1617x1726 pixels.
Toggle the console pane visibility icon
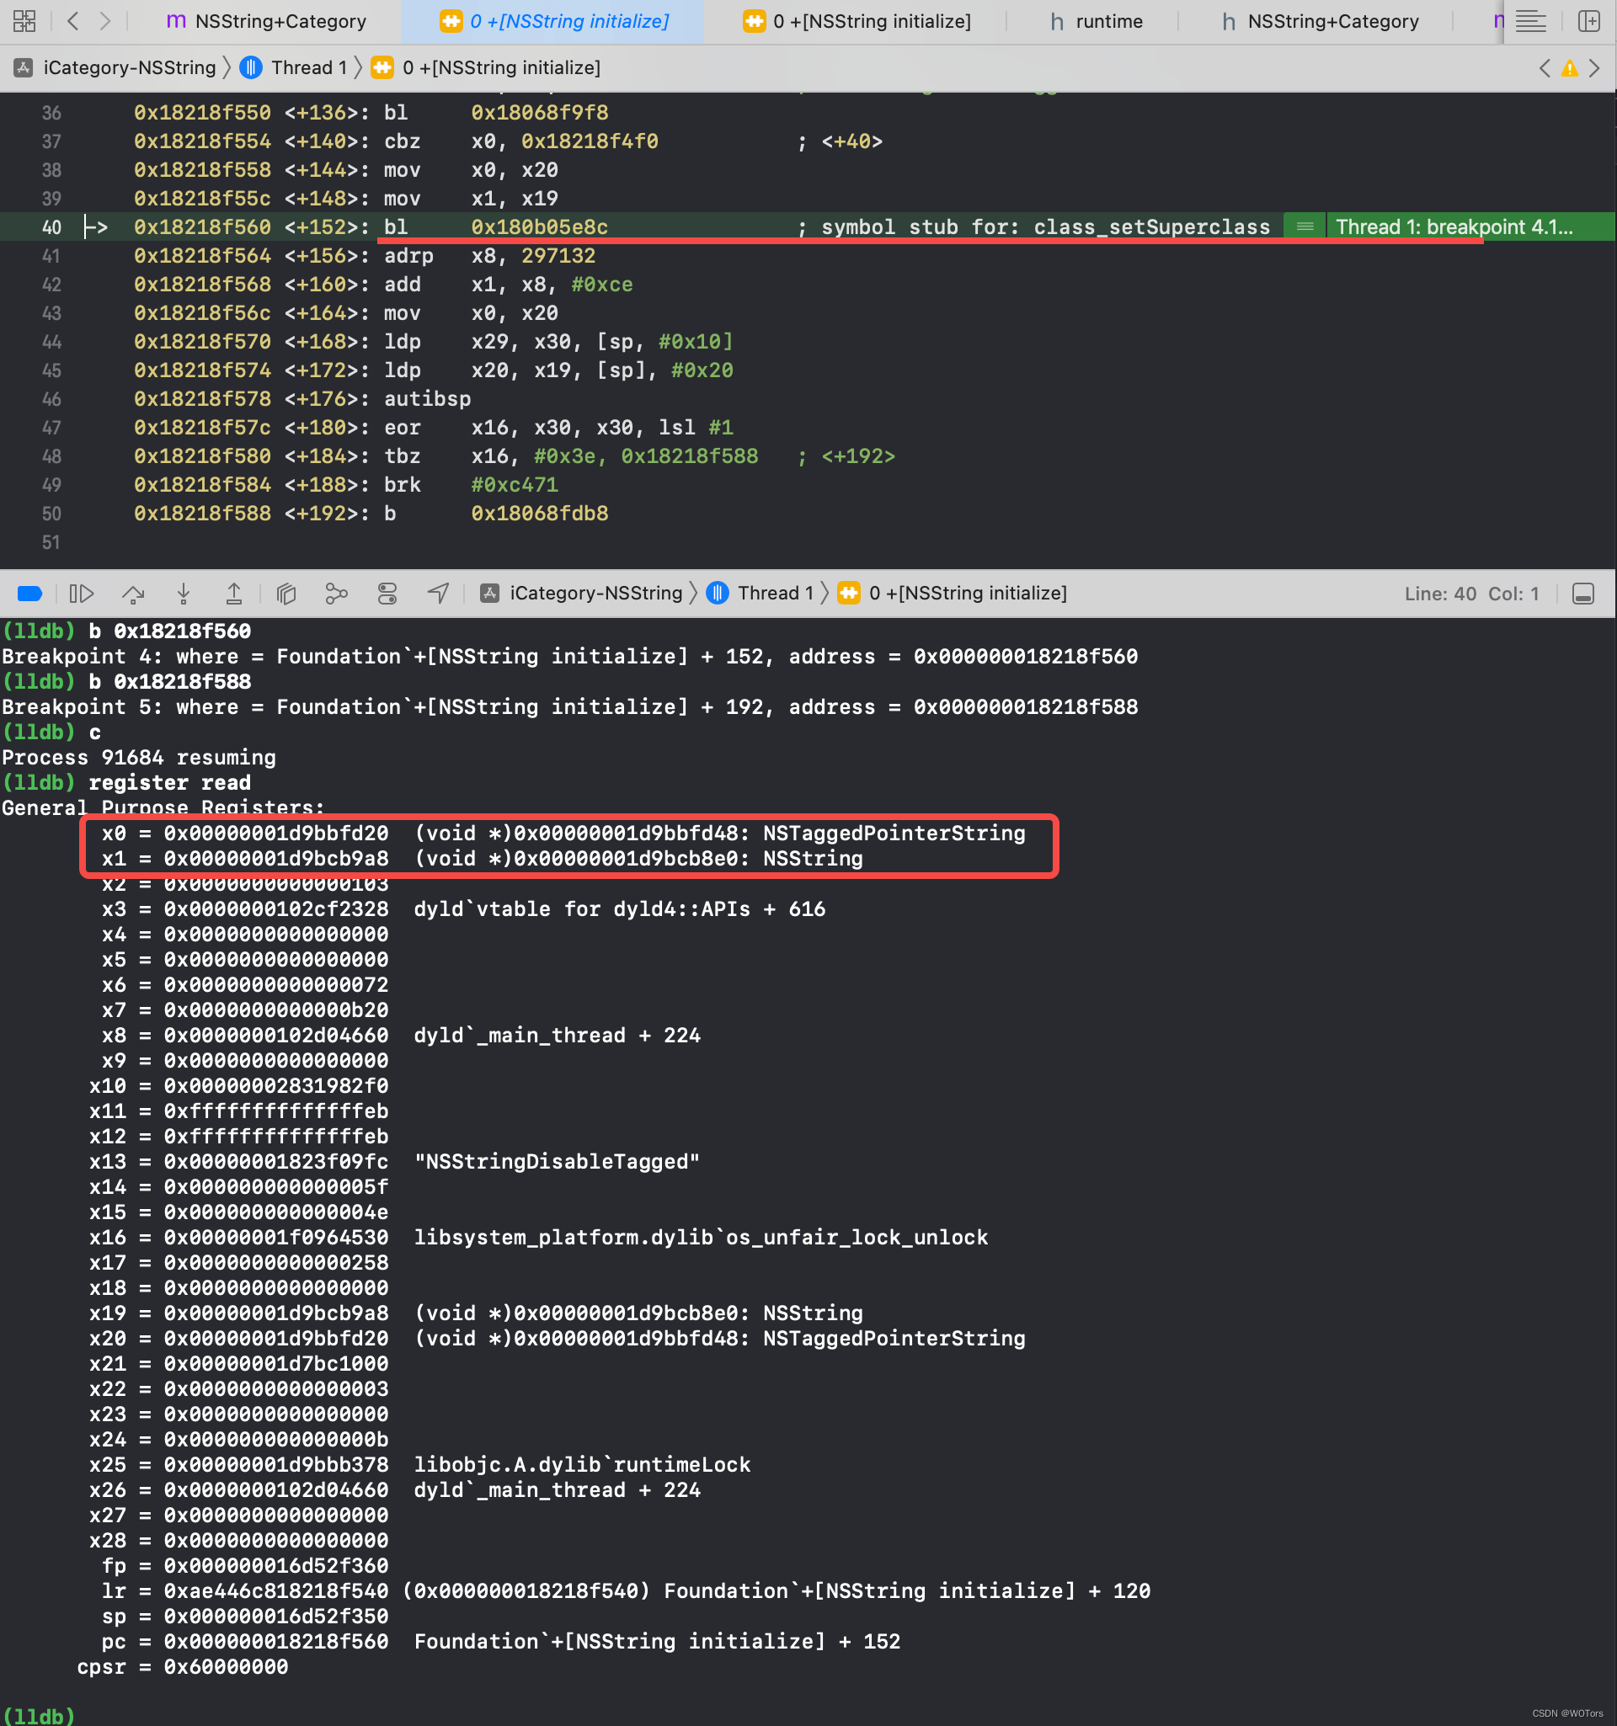(1583, 594)
